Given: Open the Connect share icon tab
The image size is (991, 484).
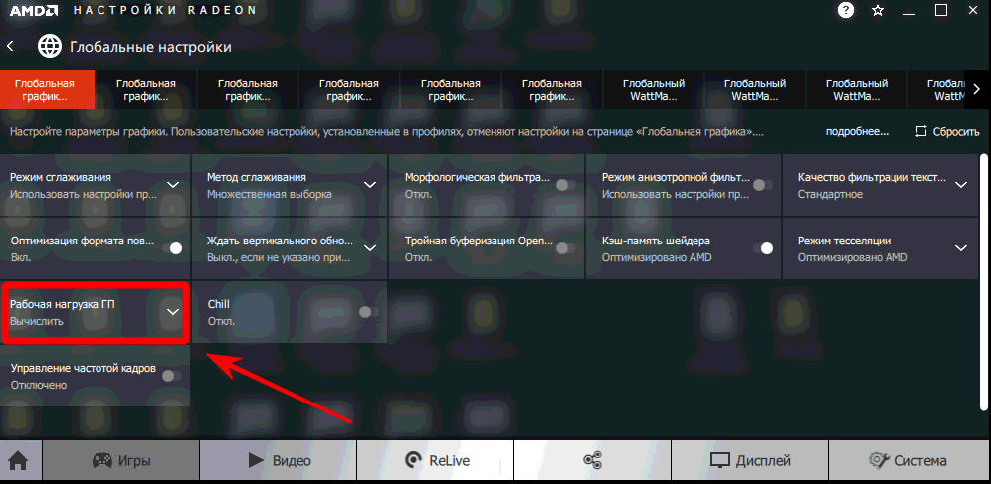Looking at the screenshot, I should click(593, 461).
